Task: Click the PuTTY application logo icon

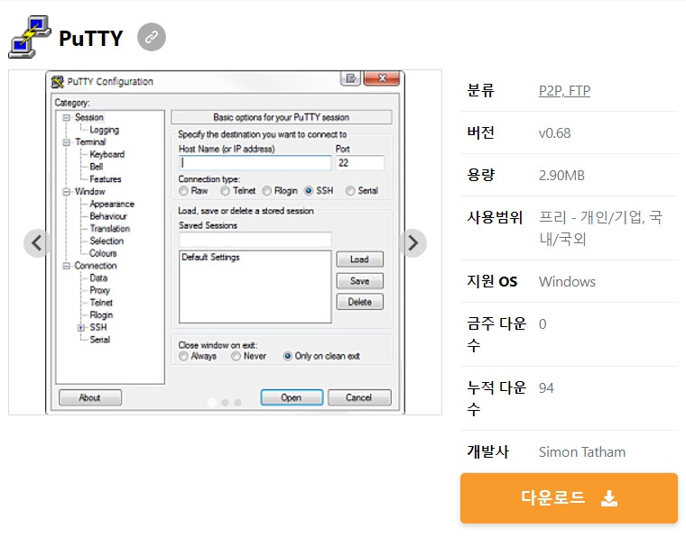Action: [x=29, y=37]
